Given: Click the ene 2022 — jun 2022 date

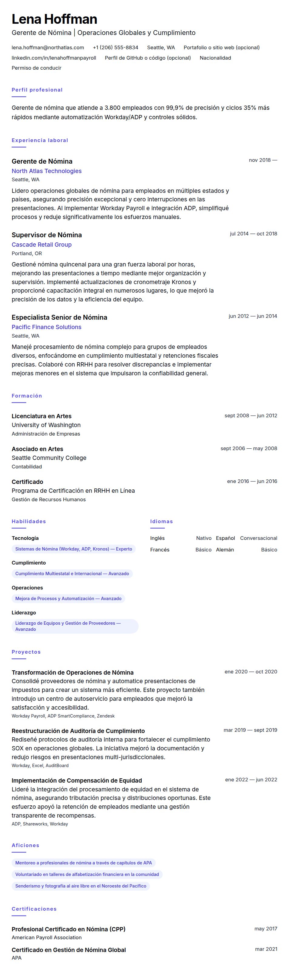Looking at the screenshot, I should click(251, 780).
